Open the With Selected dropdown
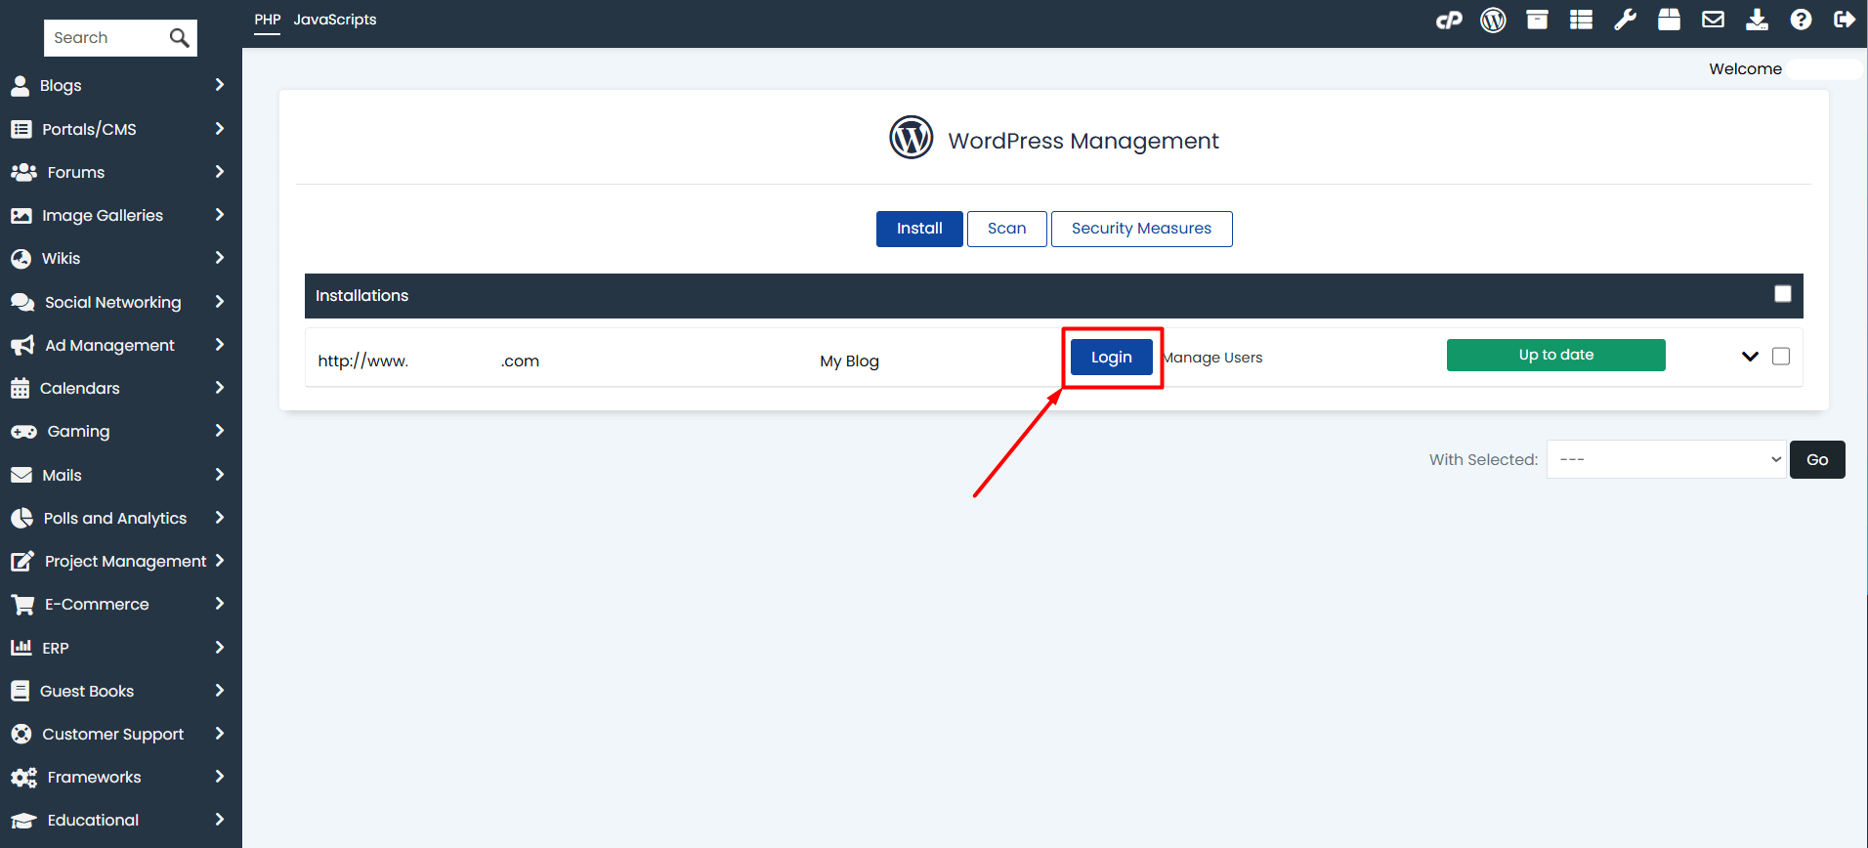 coord(1667,459)
